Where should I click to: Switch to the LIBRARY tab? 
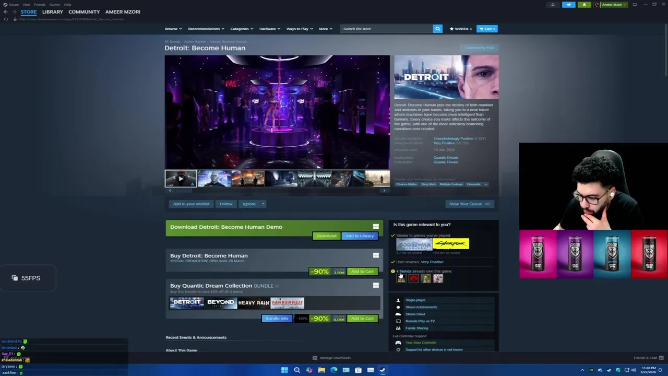pos(53,11)
